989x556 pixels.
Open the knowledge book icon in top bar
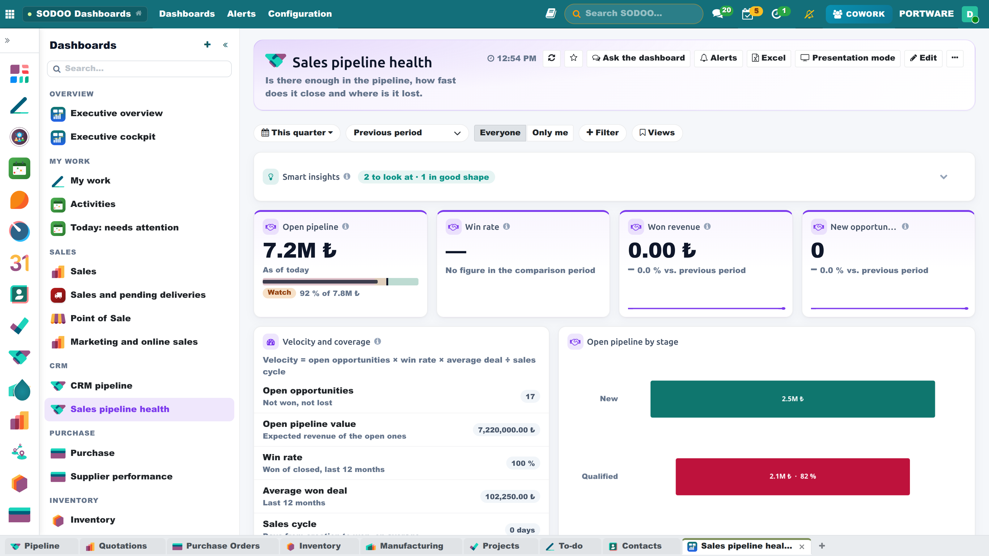(550, 14)
